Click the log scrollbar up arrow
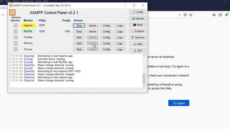The width and height of the screenshot is (230, 129). [x=144, y=56]
